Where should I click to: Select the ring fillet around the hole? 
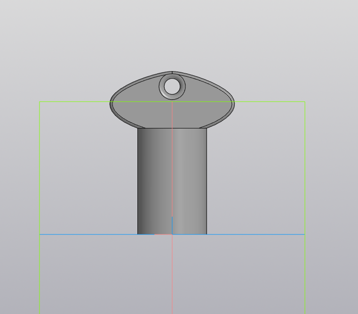tap(161, 87)
